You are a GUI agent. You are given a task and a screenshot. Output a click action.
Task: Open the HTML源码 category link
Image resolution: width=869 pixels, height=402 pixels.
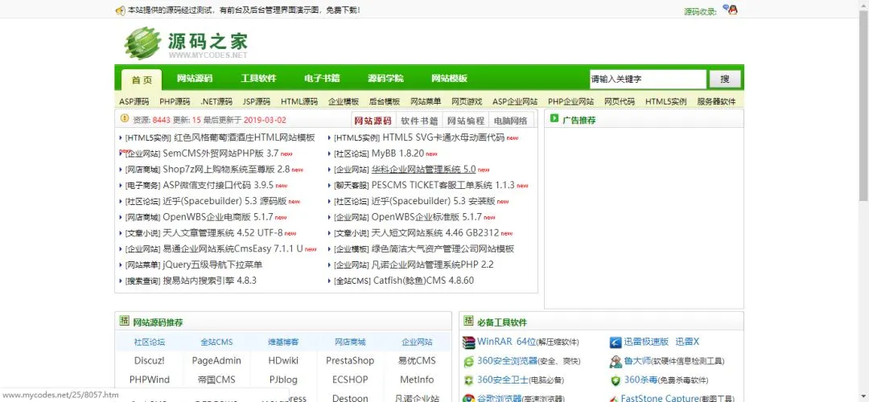point(299,102)
